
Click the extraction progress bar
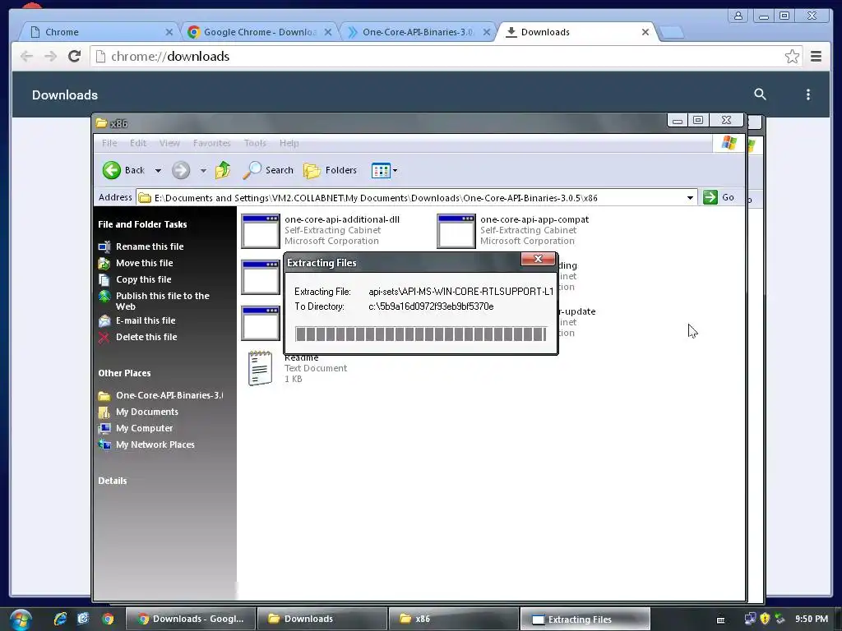[x=421, y=334]
